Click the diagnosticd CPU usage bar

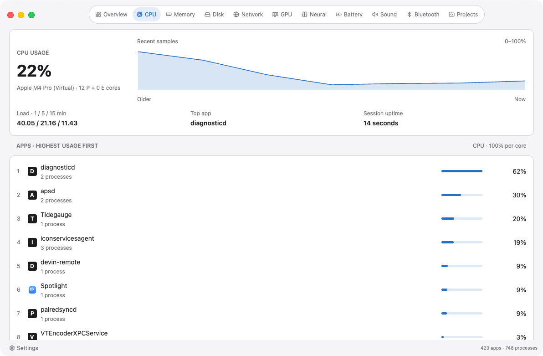pos(461,171)
